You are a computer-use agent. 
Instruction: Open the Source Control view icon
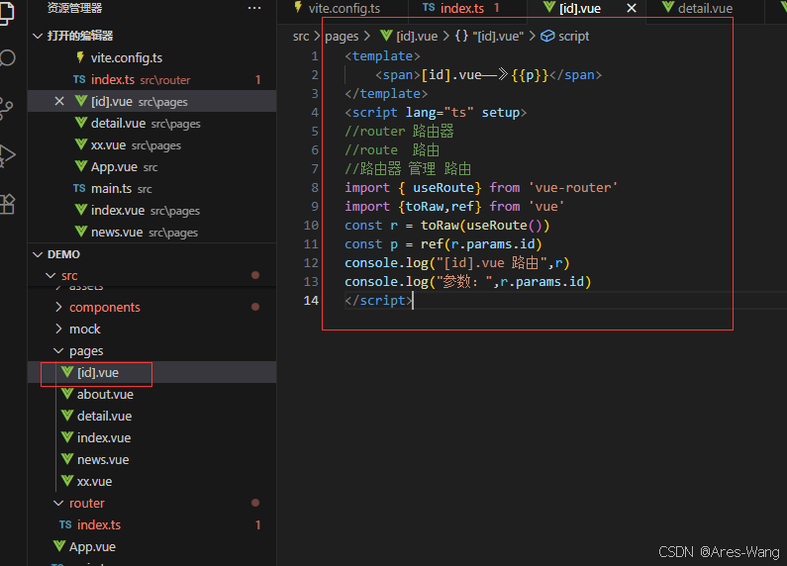[x=6, y=109]
